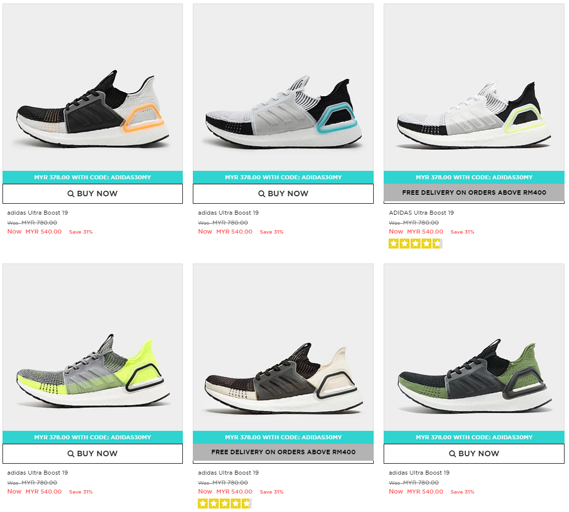Image resolution: width=569 pixels, height=512 pixels.
Task: Click BUY NOW under the teal-heel shoe
Action: [x=283, y=194]
